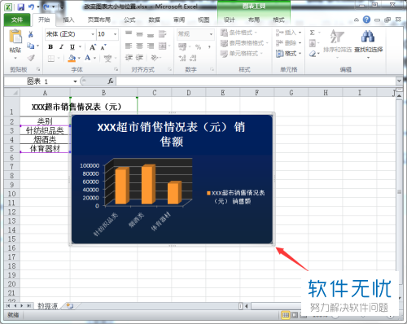Viewport: 407px width, 324px height.
Task: Increase font size with large A
Action: 93,47
